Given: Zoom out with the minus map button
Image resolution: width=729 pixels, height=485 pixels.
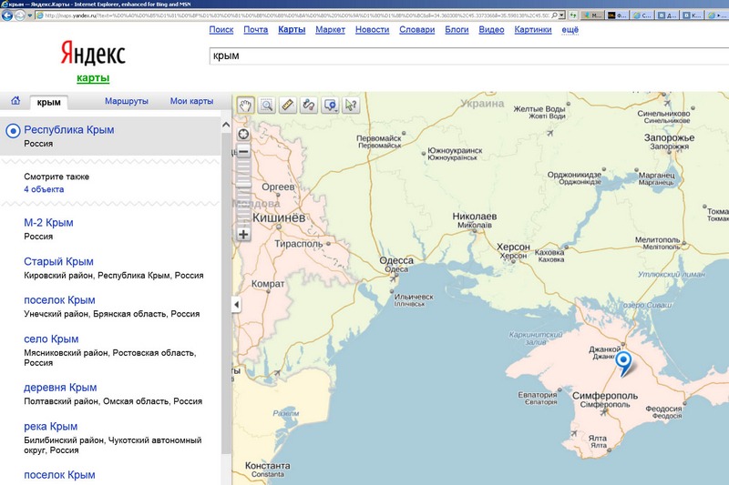Looking at the screenshot, I should (243, 151).
